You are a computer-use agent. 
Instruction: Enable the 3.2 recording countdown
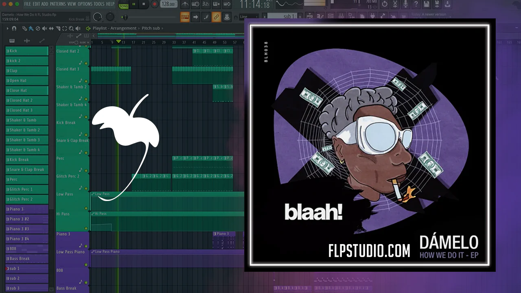point(206,4)
